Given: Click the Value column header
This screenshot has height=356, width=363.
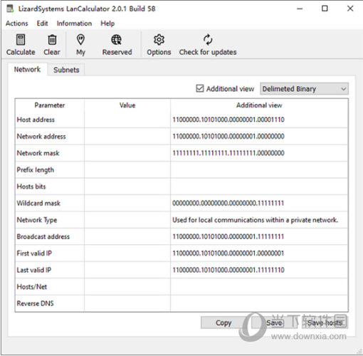Looking at the screenshot, I should 127,105.
